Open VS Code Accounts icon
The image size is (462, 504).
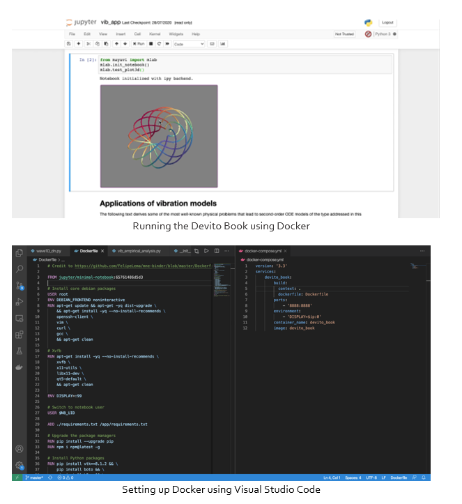tap(20, 449)
